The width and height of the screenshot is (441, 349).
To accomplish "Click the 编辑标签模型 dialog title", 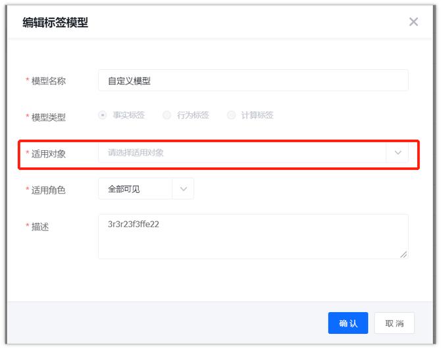I will [55, 22].
